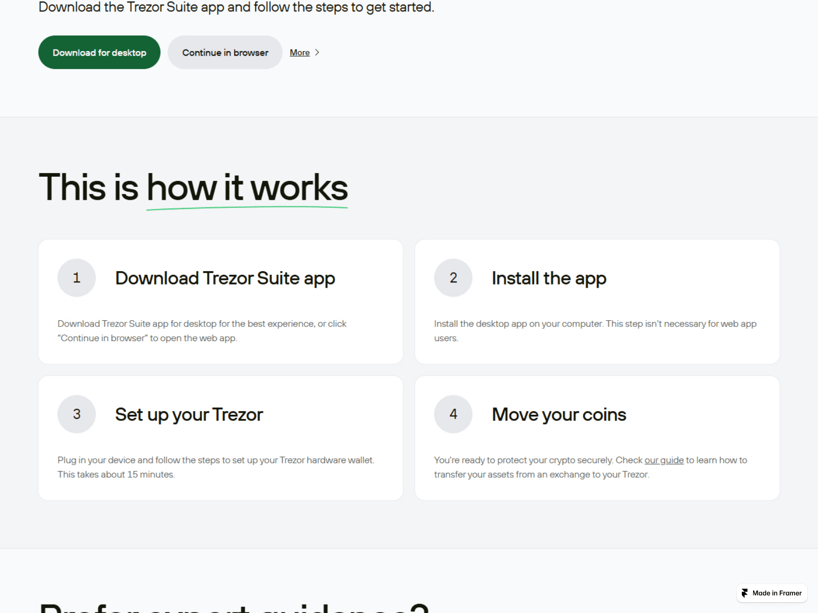The height and width of the screenshot is (613, 818).
Task: Select the 'Install the app' heading
Action: click(549, 278)
